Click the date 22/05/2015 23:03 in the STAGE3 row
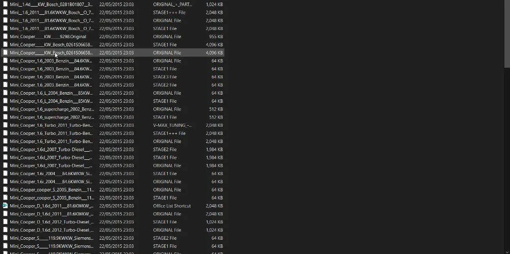This screenshot has height=254, width=510. click(116, 77)
